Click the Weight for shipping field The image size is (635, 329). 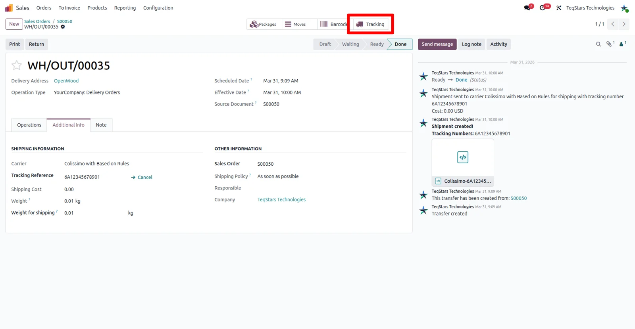(x=95, y=213)
